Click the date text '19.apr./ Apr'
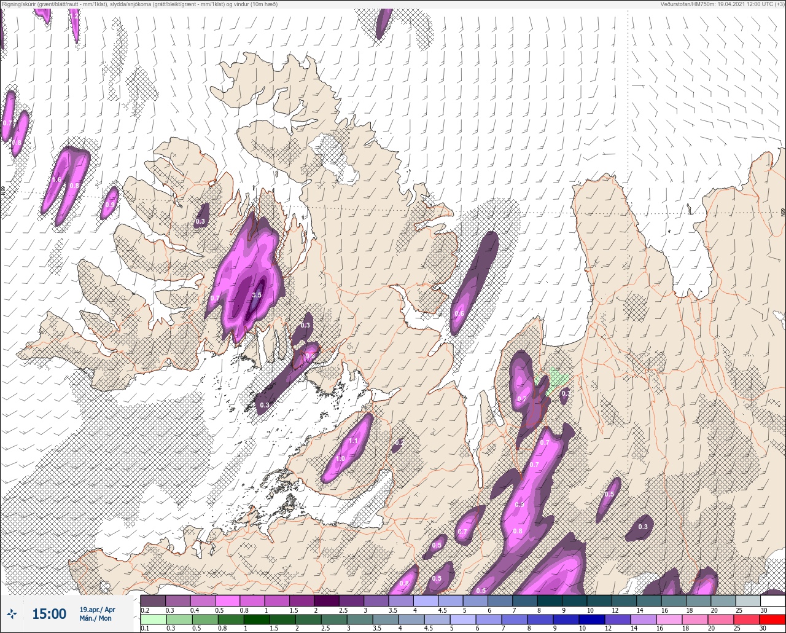Image resolution: width=786 pixels, height=633 pixels. [97, 610]
